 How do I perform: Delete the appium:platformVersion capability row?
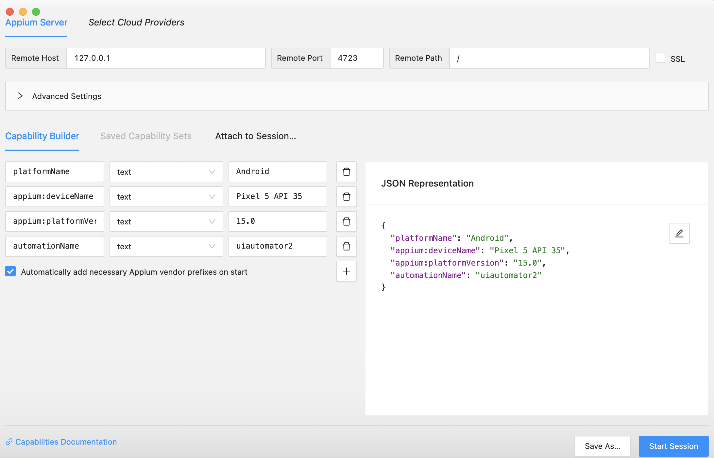pos(346,221)
